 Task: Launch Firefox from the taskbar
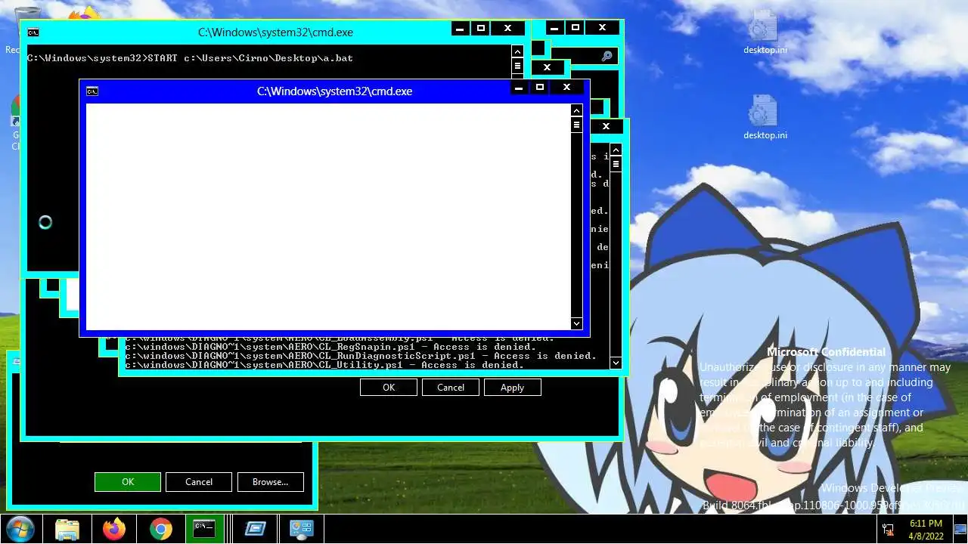(x=114, y=529)
